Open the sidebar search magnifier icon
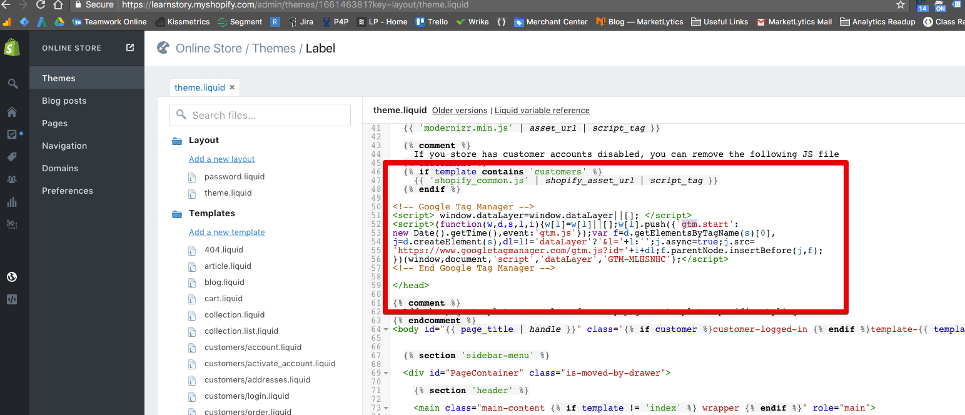The image size is (965, 415). click(13, 83)
